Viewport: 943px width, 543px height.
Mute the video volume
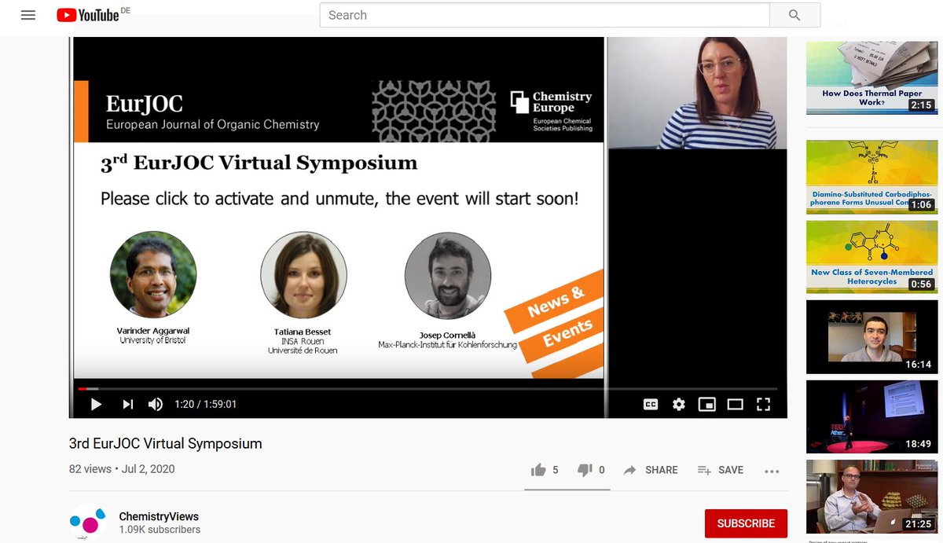click(156, 404)
